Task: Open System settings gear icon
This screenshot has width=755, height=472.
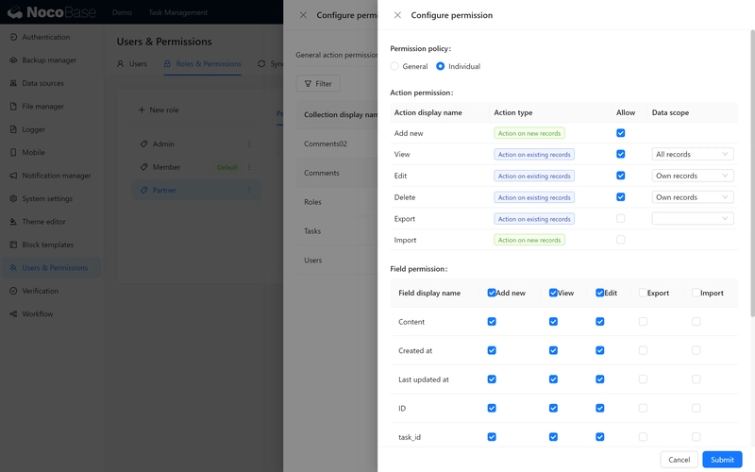Action: (13, 198)
